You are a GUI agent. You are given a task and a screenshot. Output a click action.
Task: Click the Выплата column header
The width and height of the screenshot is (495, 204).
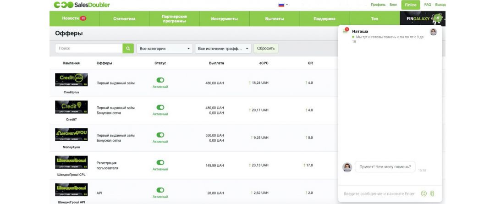pyautogui.click(x=216, y=63)
